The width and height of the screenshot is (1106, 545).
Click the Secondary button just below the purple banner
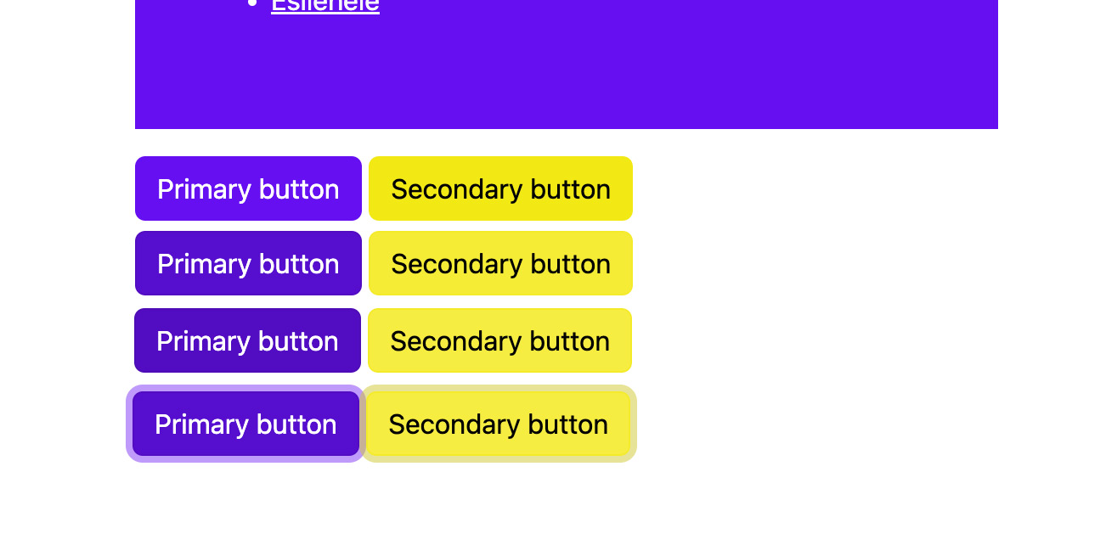click(x=500, y=188)
